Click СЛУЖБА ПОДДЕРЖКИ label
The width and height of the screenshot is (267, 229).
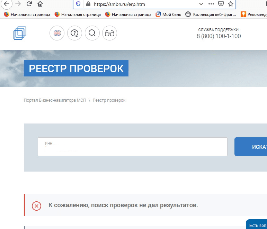[219, 30]
